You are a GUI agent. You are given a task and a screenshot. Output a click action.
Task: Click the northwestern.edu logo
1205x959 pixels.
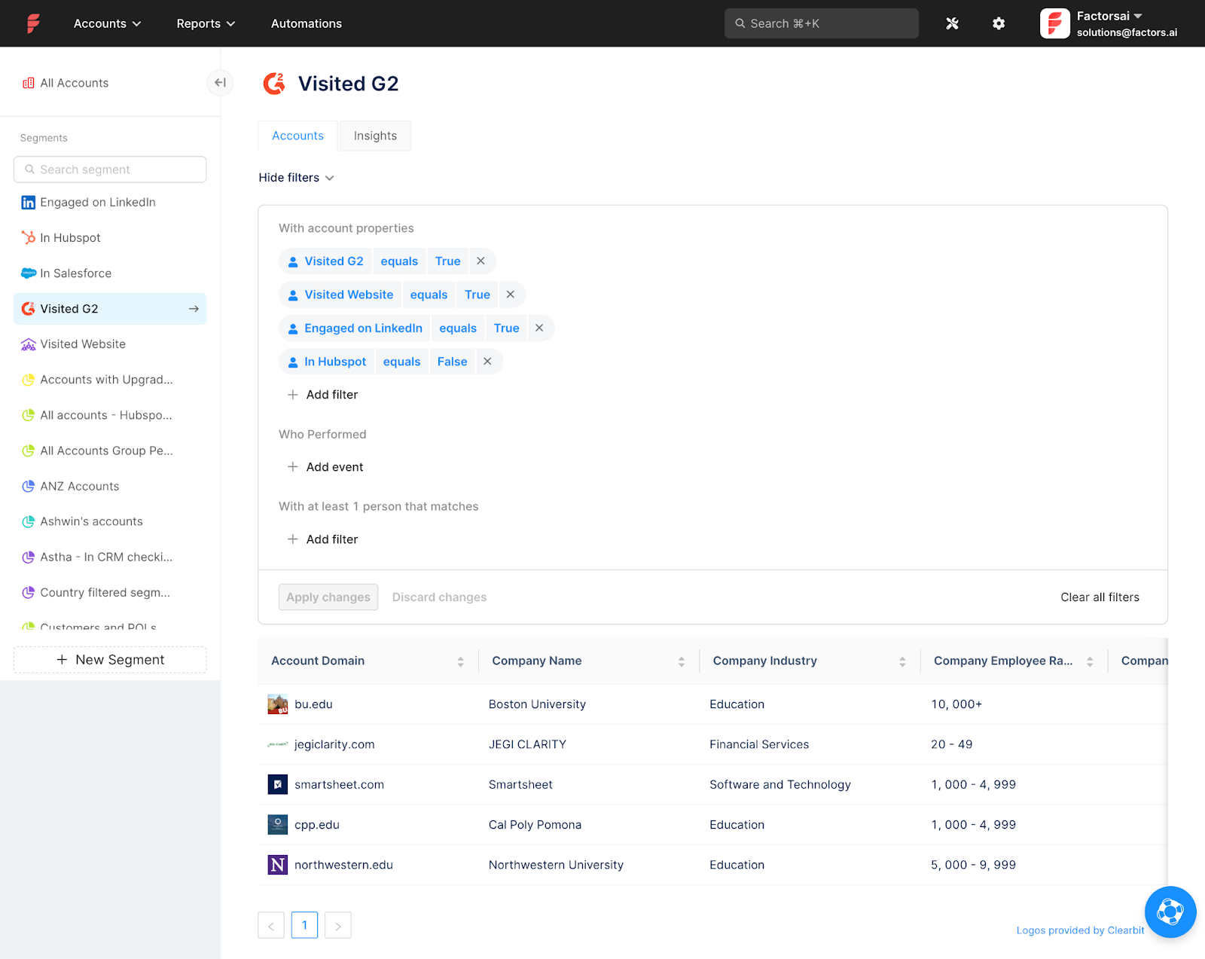[278, 865]
